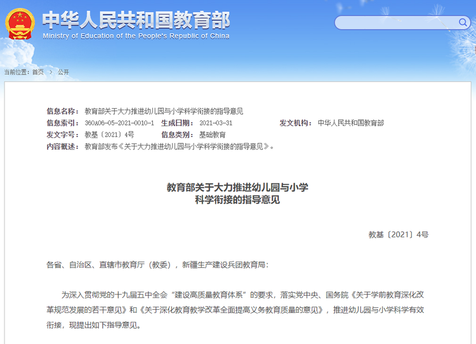Click the salutation line 各省、自治区、直辖市教育厅
Screen dimensions: 476x344
157,265
